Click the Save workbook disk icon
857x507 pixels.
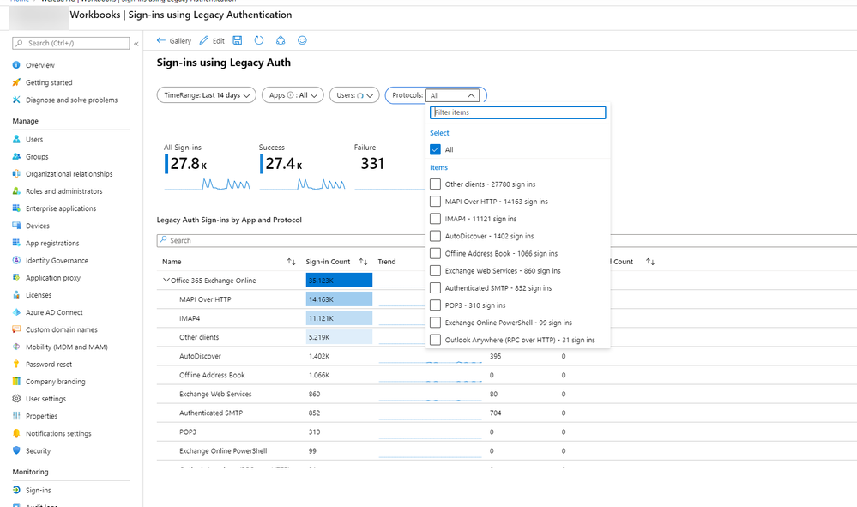click(x=238, y=40)
